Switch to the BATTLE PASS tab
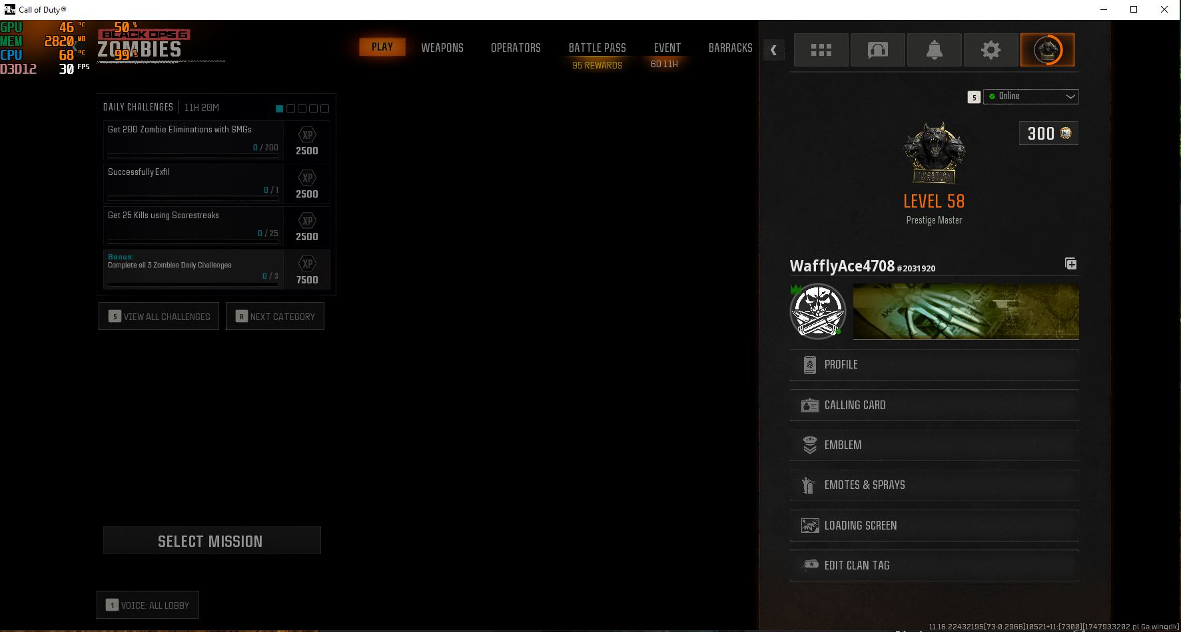This screenshot has width=1181, height=632. [597, 48]
